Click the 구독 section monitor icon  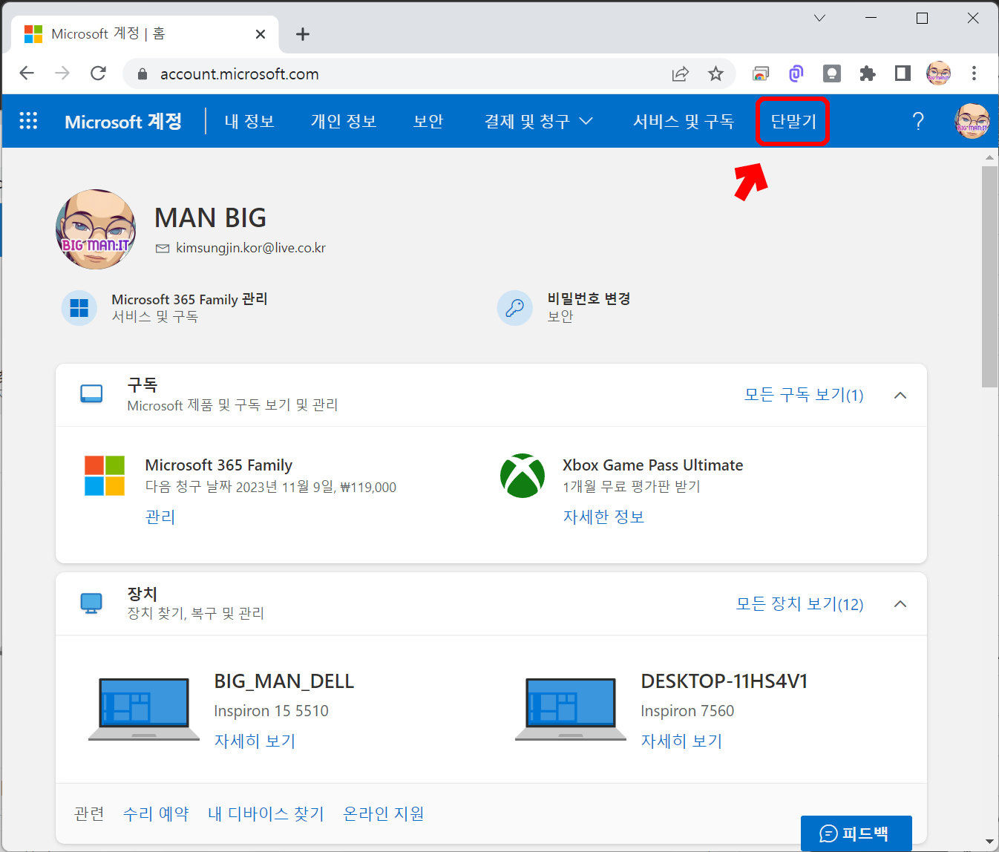coord(91,394)
